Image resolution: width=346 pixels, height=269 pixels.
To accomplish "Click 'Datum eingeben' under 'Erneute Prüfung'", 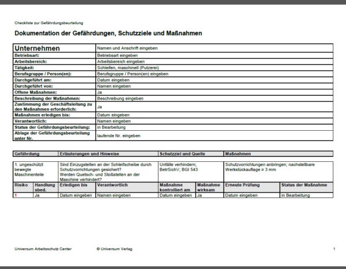I will coord(241,195).
